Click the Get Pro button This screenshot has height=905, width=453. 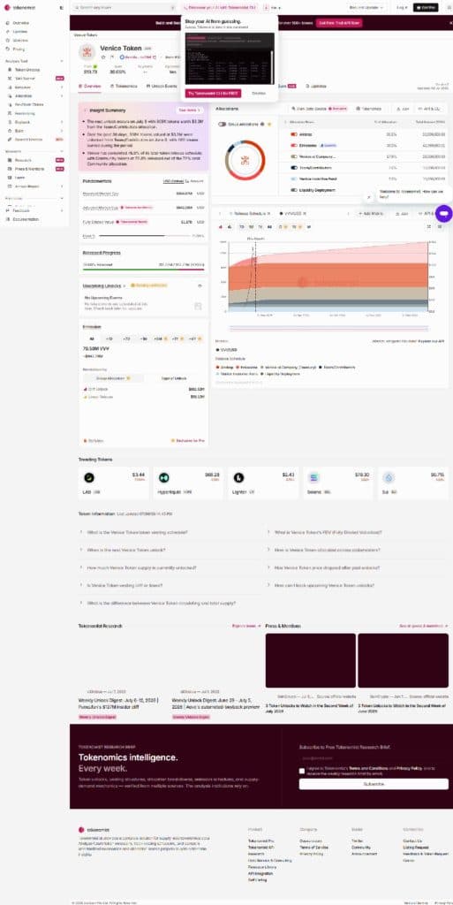coord(426,7)
